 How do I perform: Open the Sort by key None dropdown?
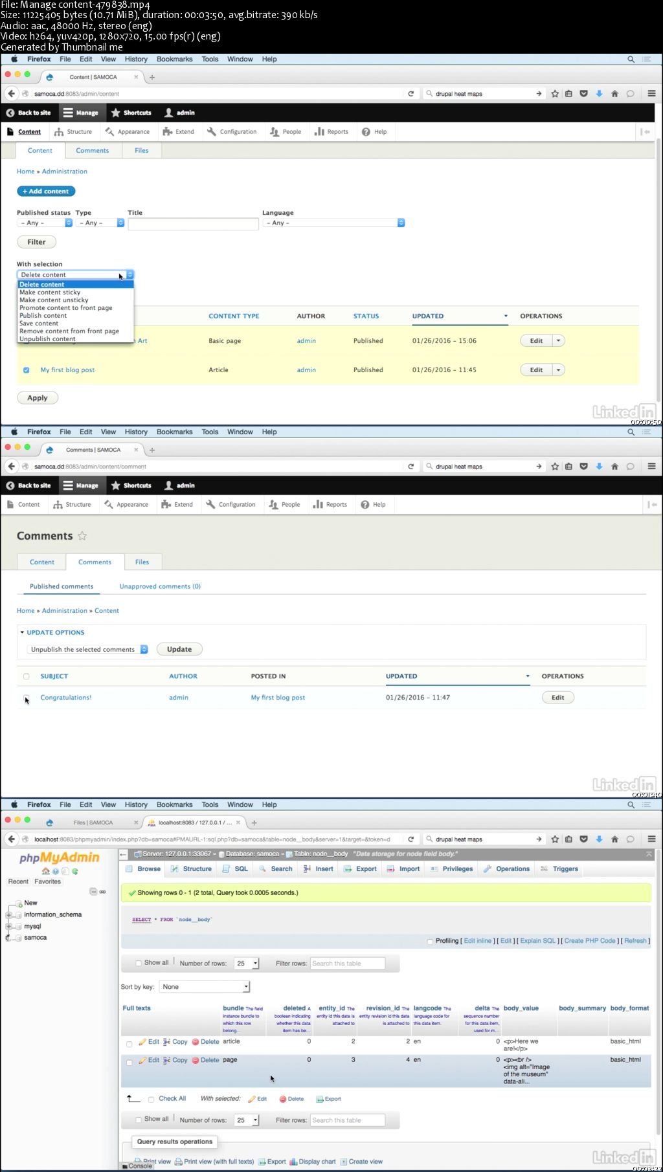click(205, 987)
